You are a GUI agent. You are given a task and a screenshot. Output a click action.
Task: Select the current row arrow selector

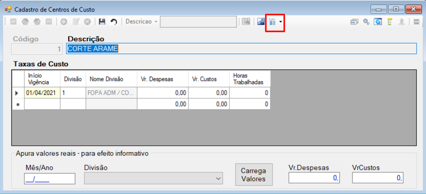[x=18, y=93]
